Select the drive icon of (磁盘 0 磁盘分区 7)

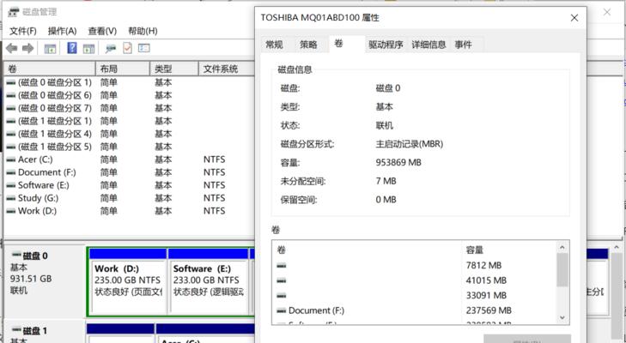coord(11,109)
